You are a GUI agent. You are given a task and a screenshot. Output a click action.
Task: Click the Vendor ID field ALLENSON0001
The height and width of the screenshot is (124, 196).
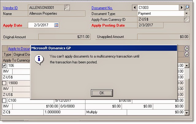[46, 8]
